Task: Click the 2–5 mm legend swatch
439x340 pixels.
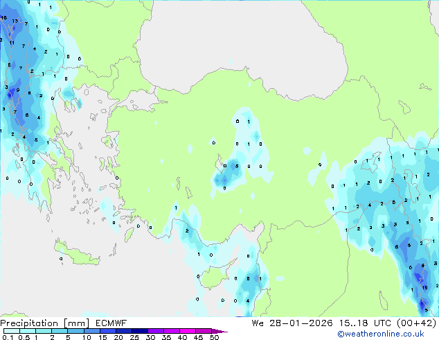Action: pyautogui.click(x=60, y=331)
